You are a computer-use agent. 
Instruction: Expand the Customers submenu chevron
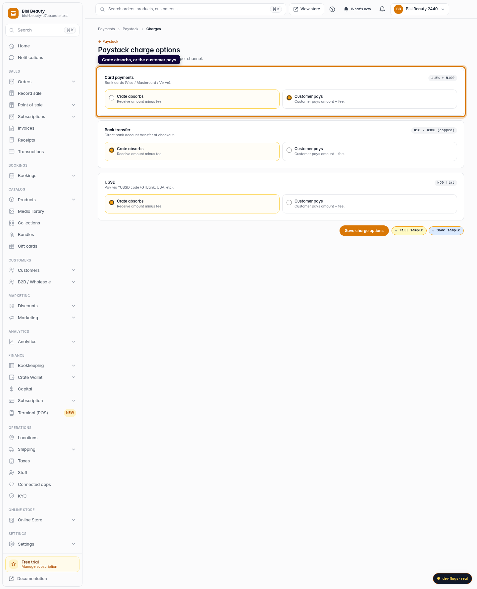(x=74, y=270)
